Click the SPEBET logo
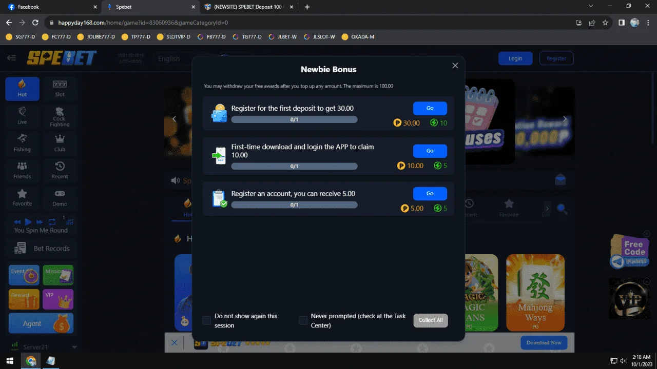 click(x=62, y=58)
